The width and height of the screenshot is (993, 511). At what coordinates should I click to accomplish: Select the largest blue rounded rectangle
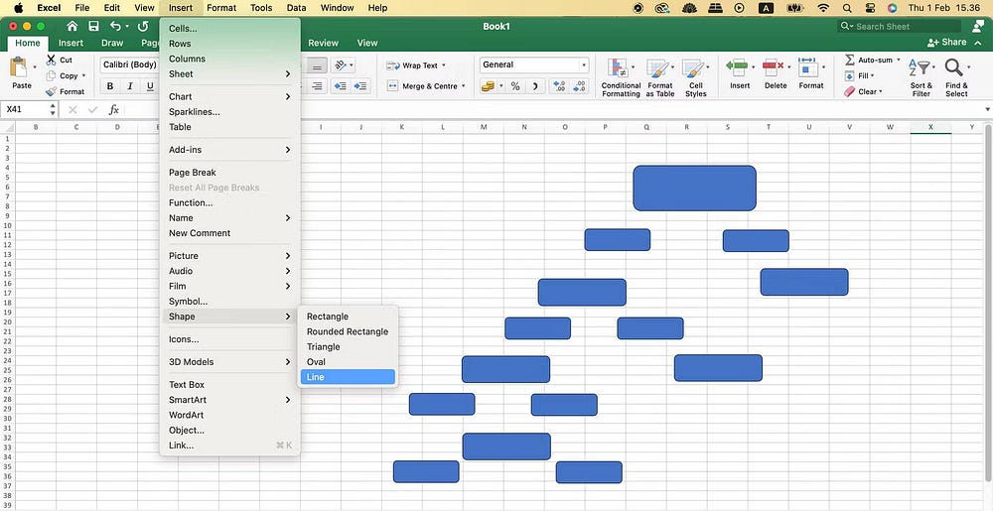pos(695,188)
